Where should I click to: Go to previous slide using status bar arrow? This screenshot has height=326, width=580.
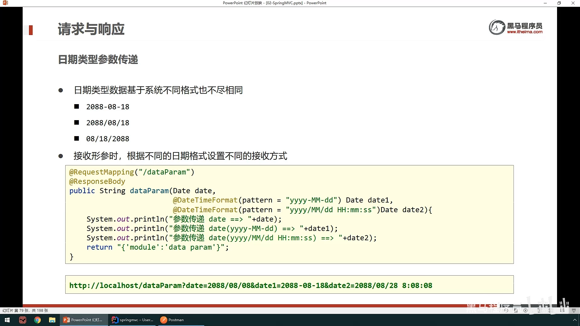(506, 310)
